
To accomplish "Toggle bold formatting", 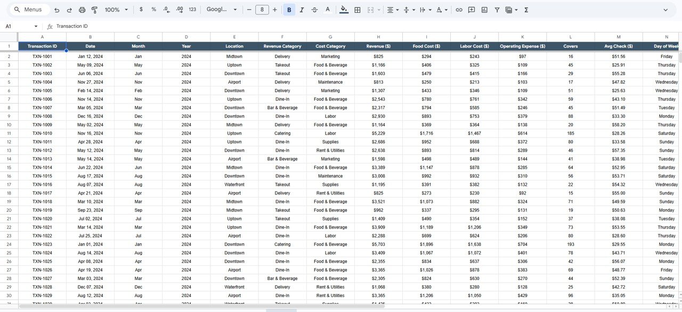I will pos(288,10).
